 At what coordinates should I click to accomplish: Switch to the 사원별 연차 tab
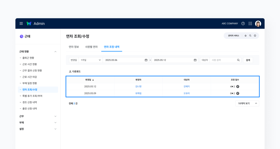(91, 47)
